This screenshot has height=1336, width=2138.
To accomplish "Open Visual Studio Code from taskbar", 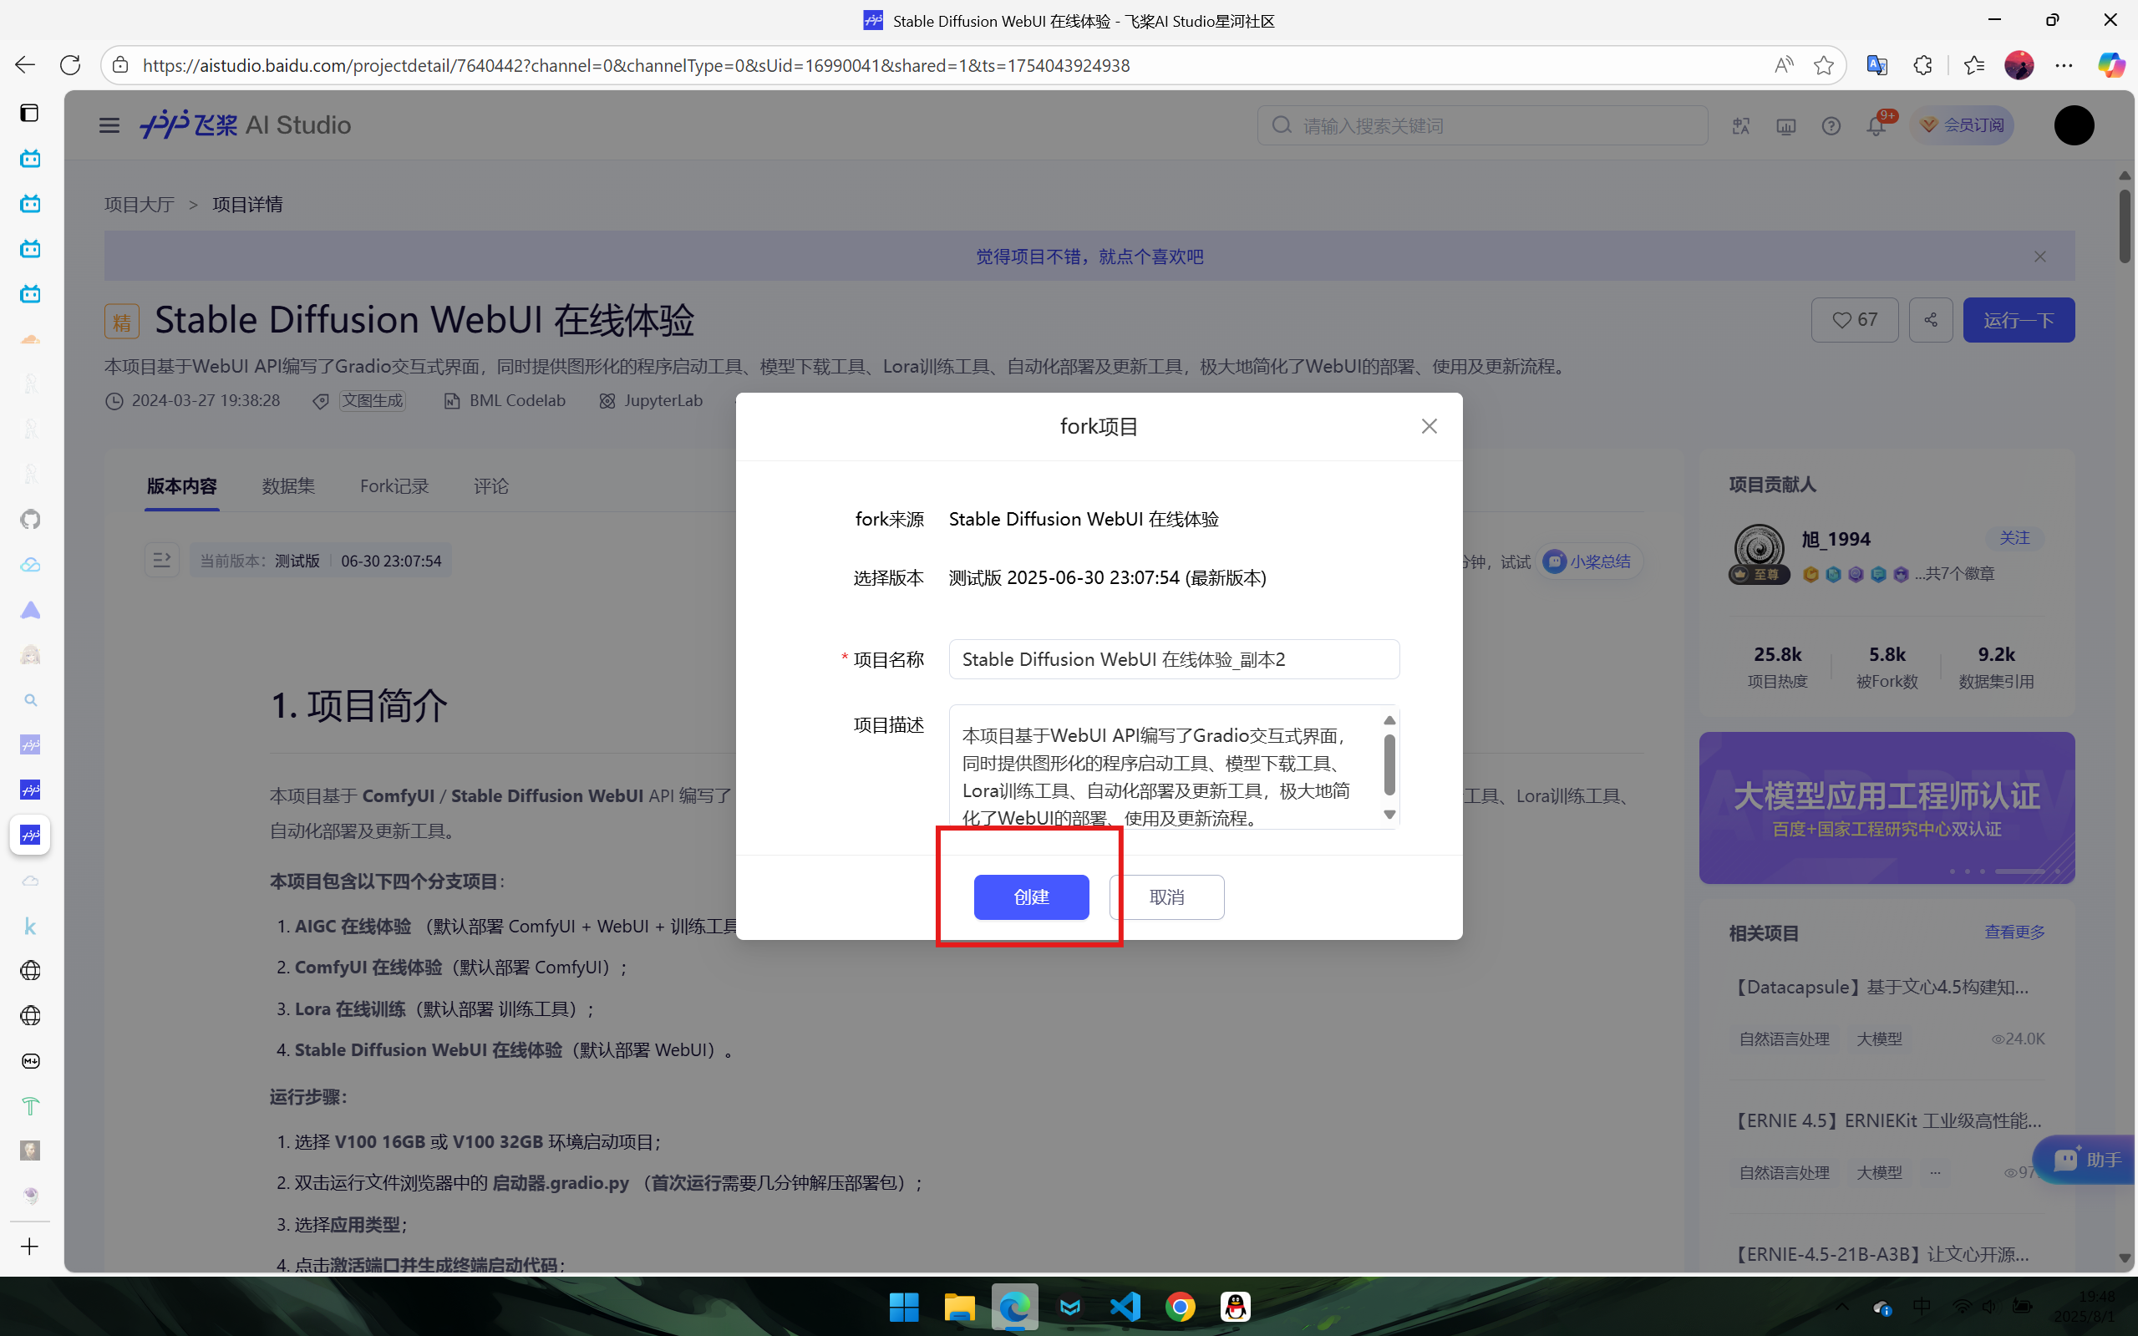I will click(1125, 1306).
